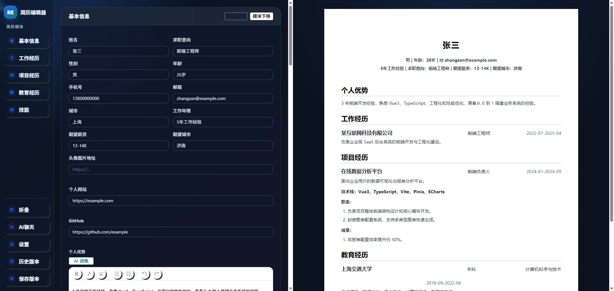The width and height of the screenshot is (614, 291).
Task: Click the disabled 模块上移 button
Action: point(236,16)
